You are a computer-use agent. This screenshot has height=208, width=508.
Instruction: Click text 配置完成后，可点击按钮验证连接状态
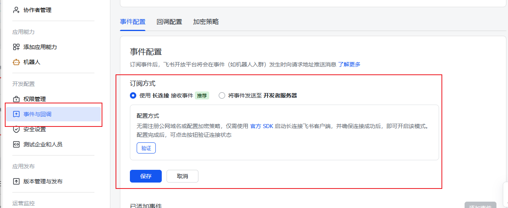point(184,135)
